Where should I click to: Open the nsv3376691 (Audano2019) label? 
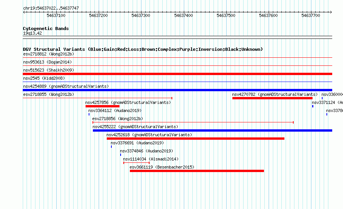click(137, 143)
